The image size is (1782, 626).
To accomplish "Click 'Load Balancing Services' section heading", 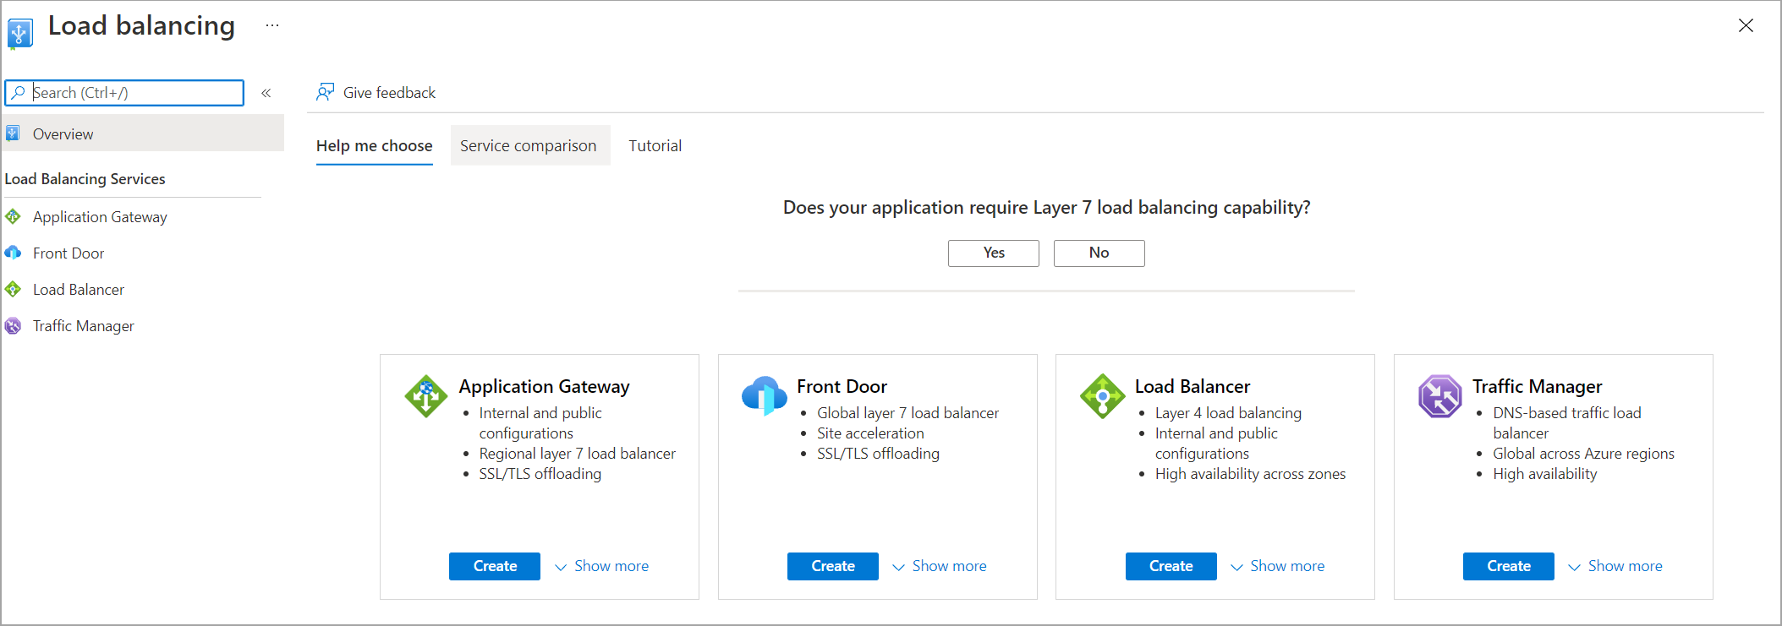I will click(x=85, y=179).
